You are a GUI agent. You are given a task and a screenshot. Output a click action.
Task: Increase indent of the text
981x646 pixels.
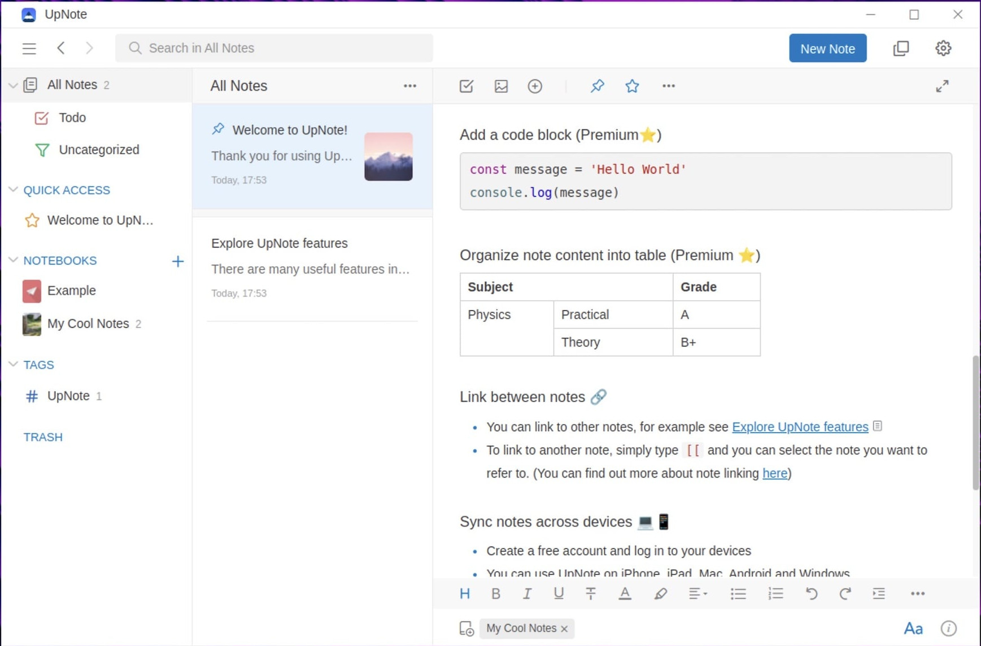coord(879,593)
